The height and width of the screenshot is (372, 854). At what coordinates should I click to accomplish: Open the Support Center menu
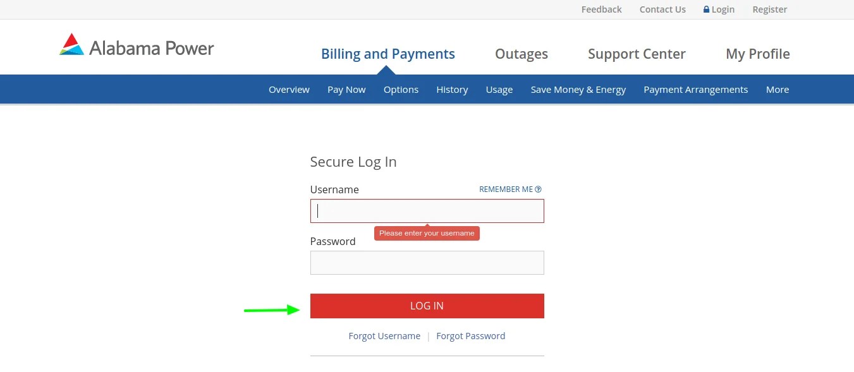pos(637,54)
